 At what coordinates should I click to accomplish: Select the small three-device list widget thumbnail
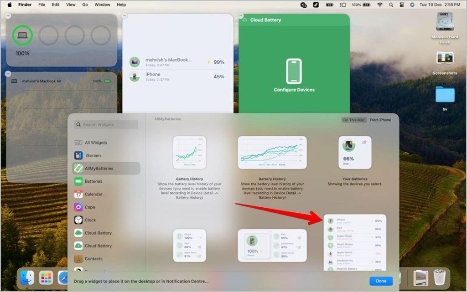189,246
